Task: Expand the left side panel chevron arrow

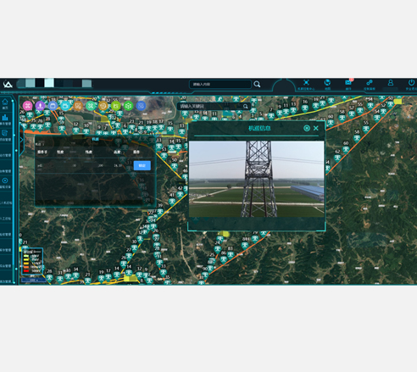Action: click(21, 140)
